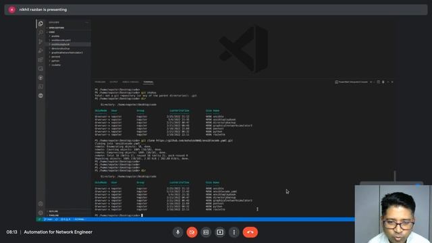
Task: Click the sync changes icon in the status bar
Action: (57, 219)
